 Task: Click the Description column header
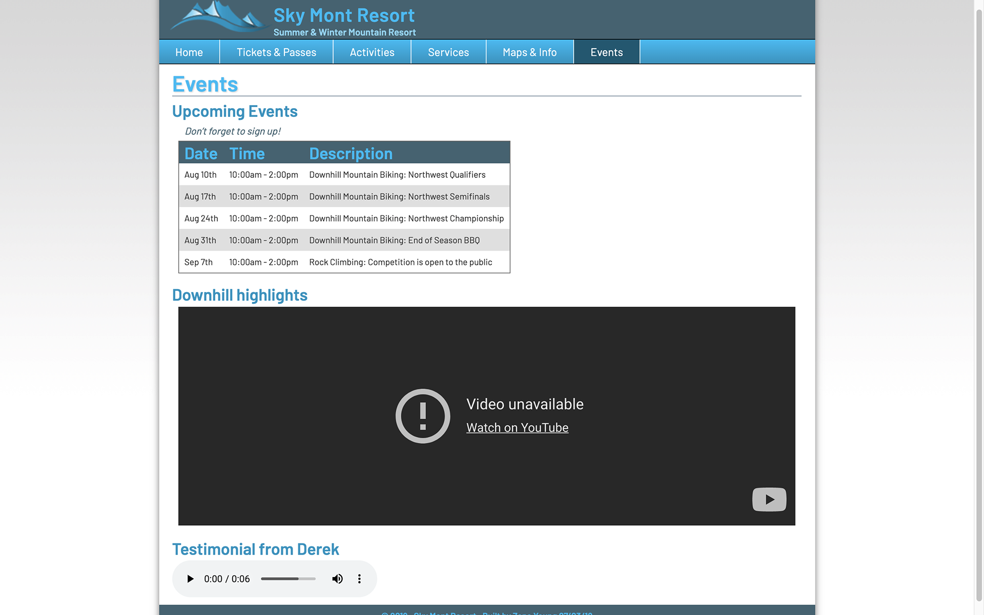tap(351, 154)
